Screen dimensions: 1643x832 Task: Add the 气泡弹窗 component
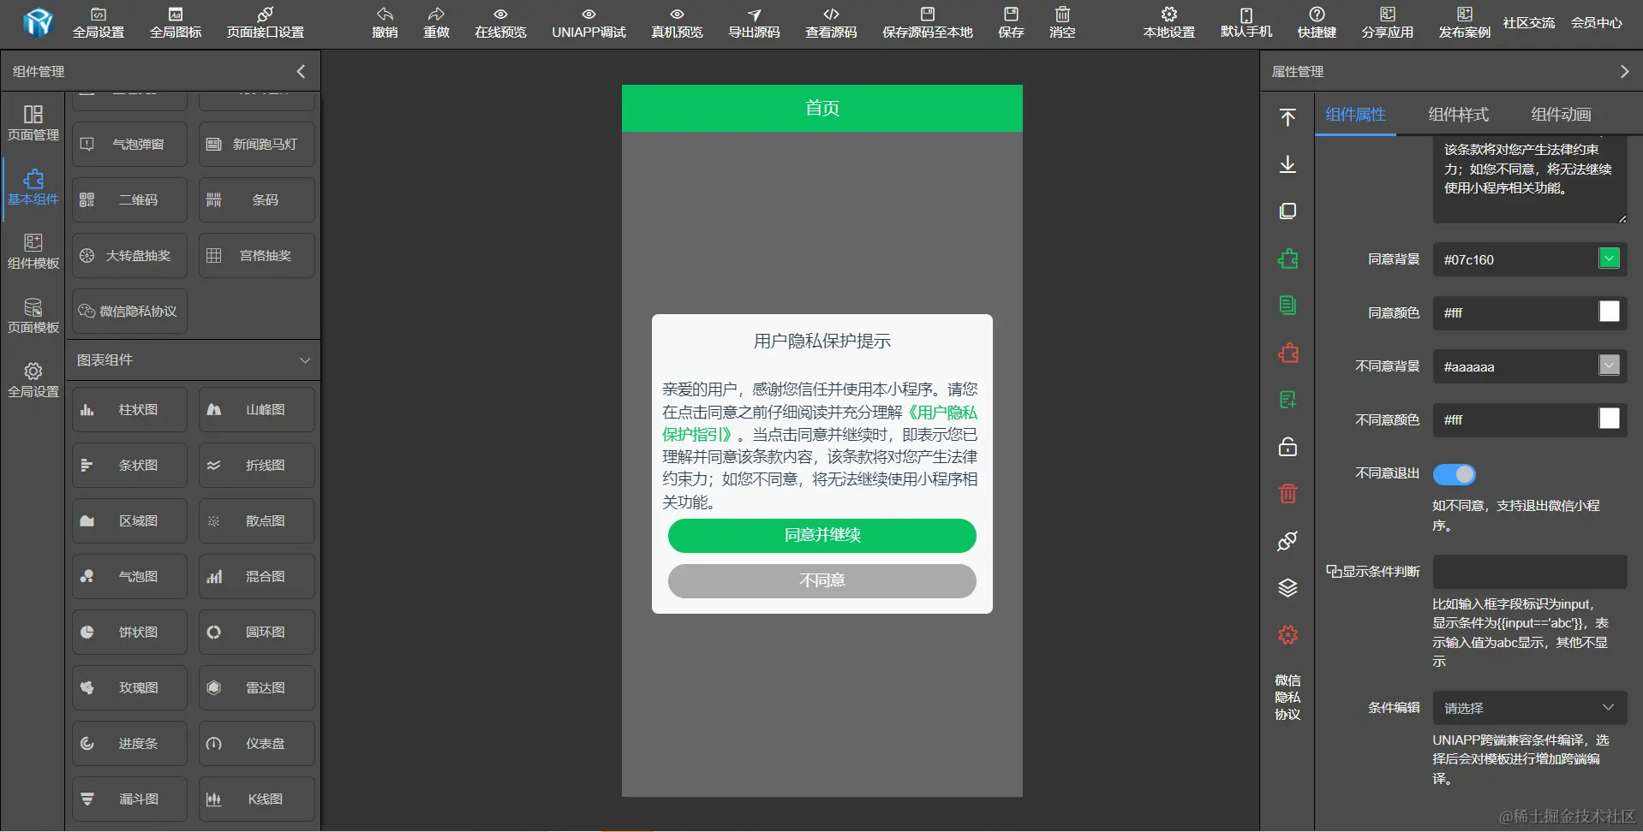[129, 145]
